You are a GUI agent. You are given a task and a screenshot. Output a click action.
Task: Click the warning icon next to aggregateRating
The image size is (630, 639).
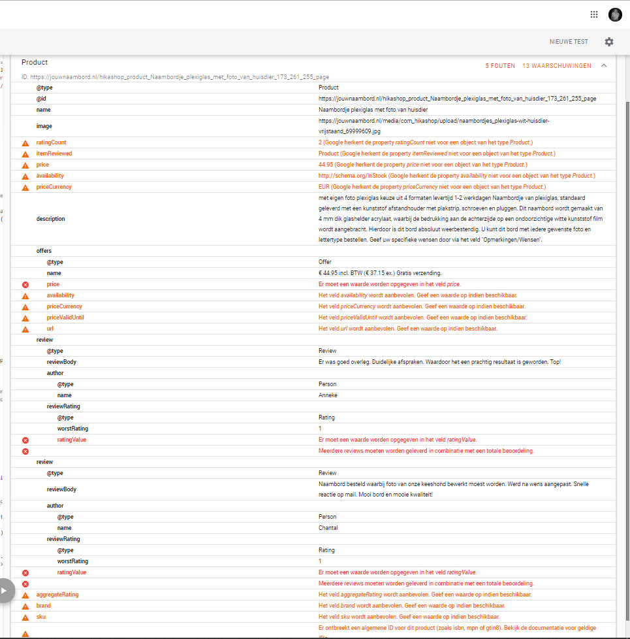tap(25, 595)
